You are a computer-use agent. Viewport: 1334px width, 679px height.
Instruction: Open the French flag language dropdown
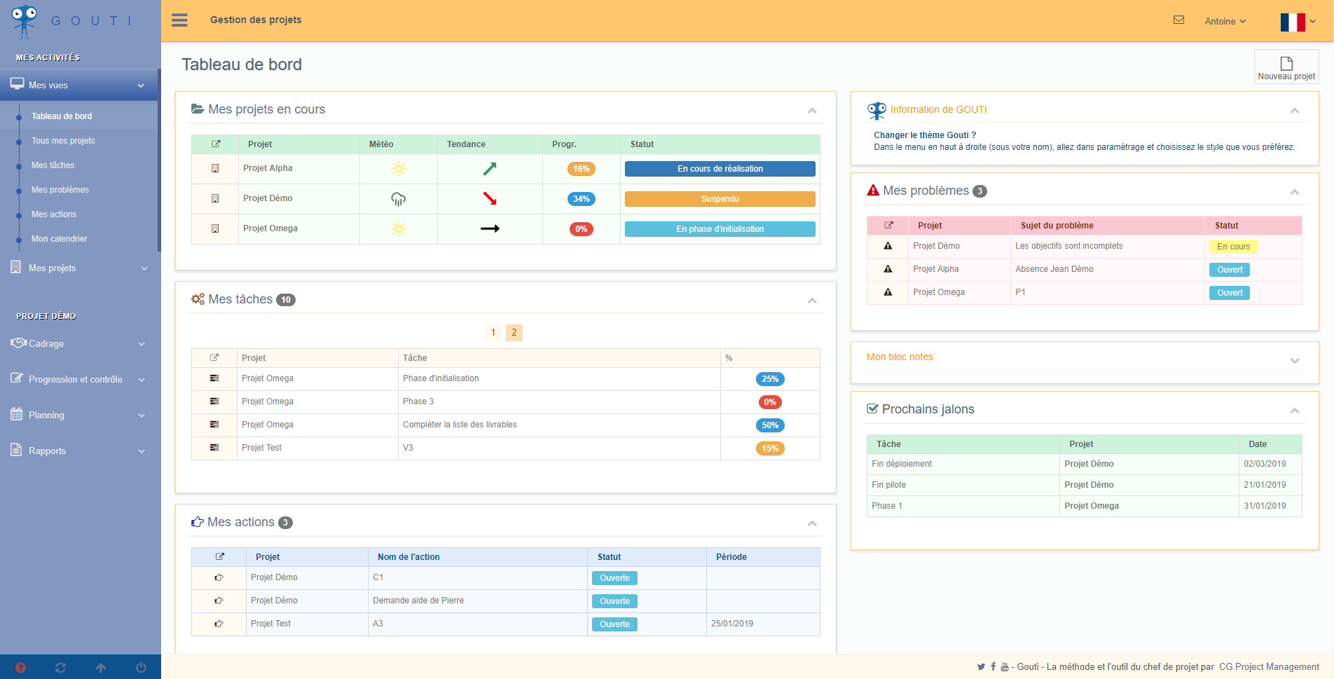(1298, 22)
